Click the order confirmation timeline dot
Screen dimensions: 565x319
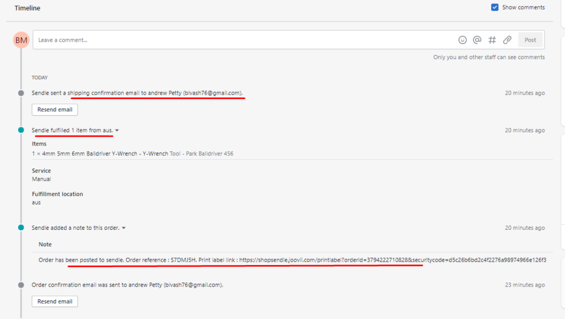click(21, 285)
